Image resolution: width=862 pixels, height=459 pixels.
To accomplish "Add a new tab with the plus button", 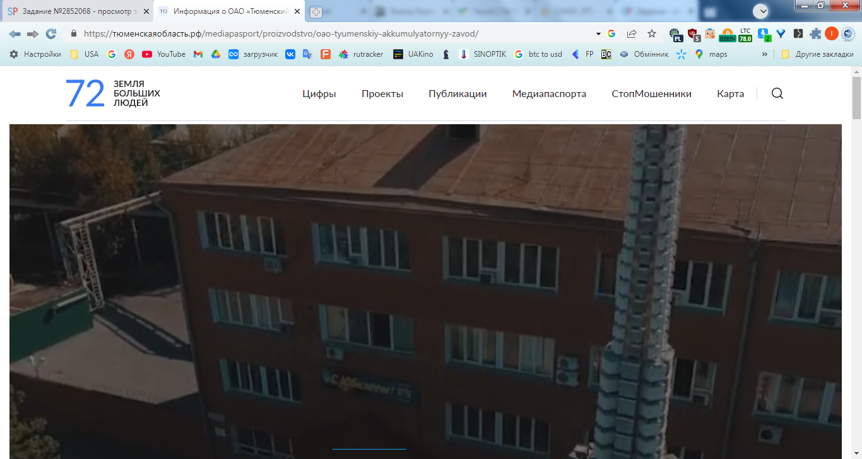I will point(316,11).
